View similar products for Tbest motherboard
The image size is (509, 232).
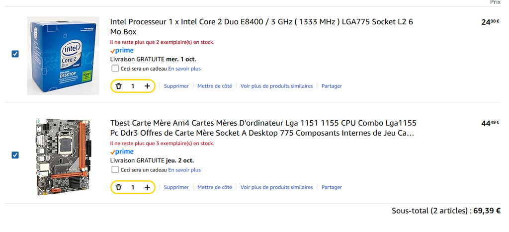[277, 187]
